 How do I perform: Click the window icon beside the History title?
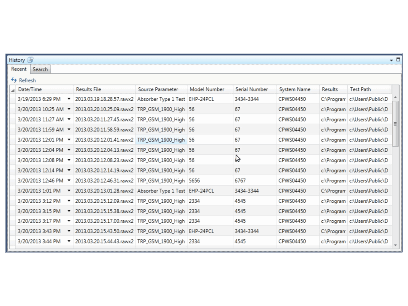tap(31, 59)
